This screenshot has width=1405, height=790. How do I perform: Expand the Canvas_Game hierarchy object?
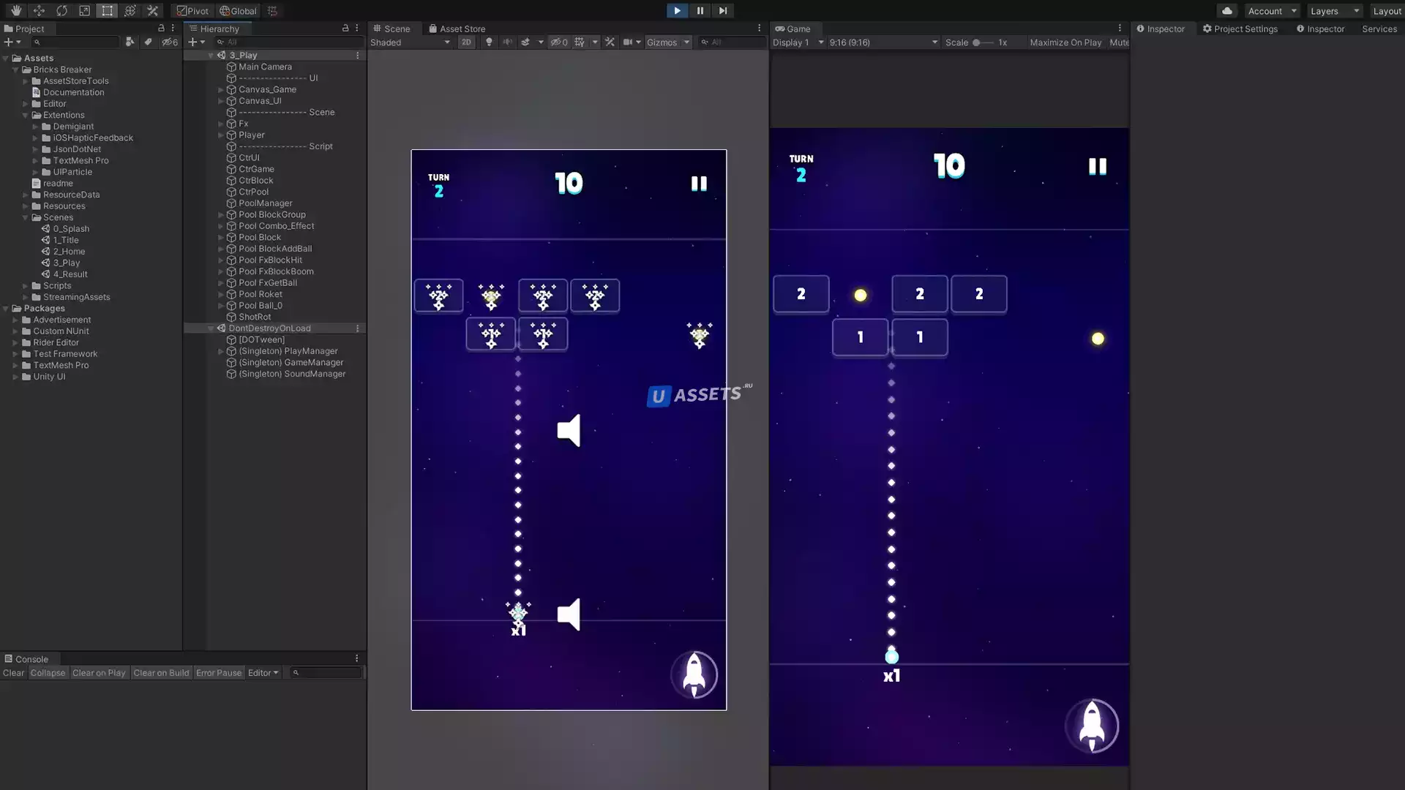220,89
